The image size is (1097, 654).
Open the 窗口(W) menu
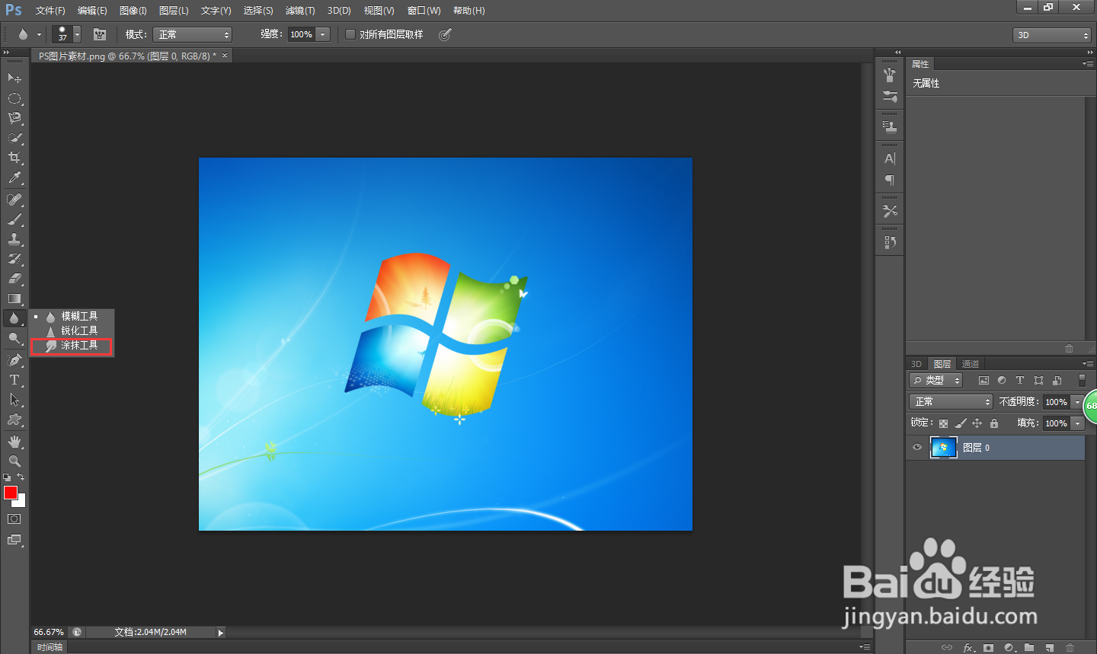[424, 11]
